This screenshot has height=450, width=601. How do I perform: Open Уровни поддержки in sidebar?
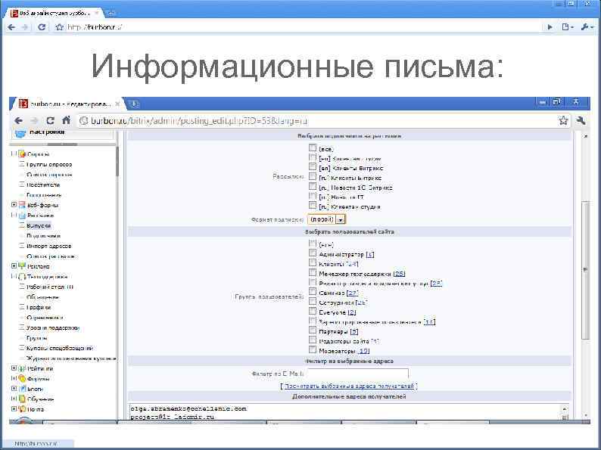point(52,327)
